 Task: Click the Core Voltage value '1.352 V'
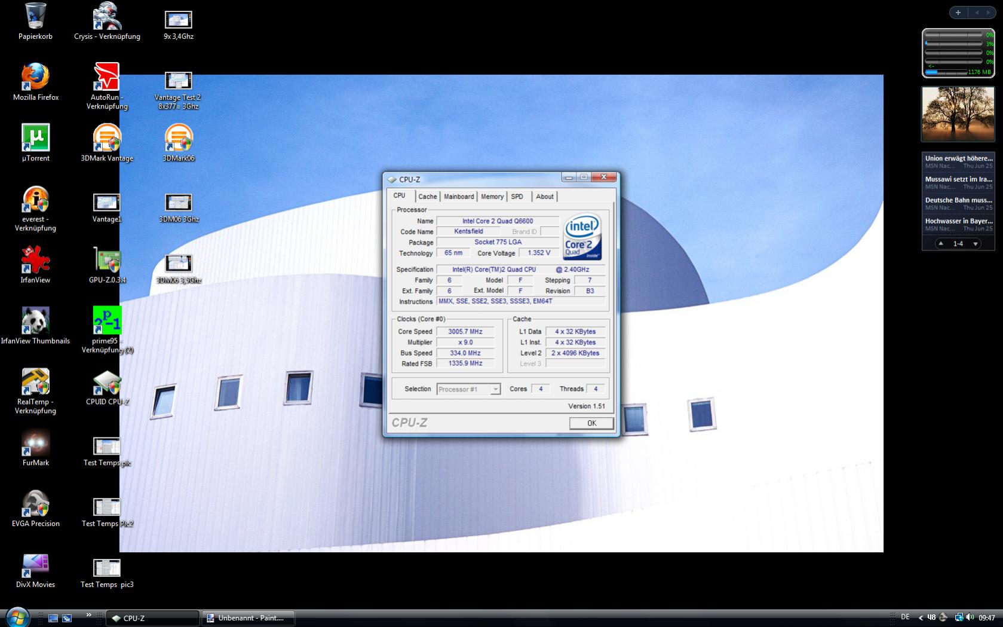pyautogui.click(x=539, y=253)
